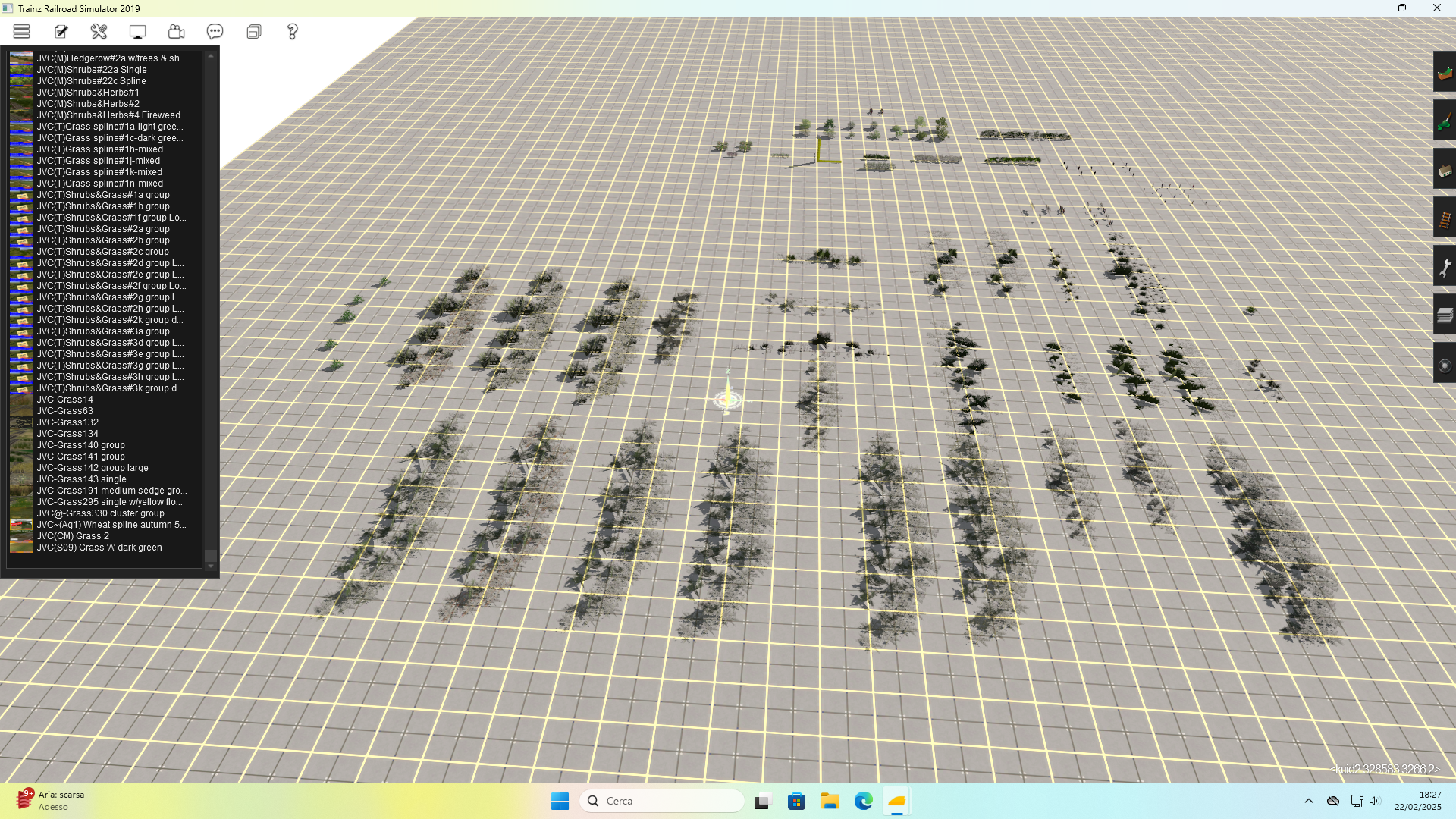Select JVC(T)Shrubs&Grass#1b group
The image size is (1456, 819).
(103, 206)
